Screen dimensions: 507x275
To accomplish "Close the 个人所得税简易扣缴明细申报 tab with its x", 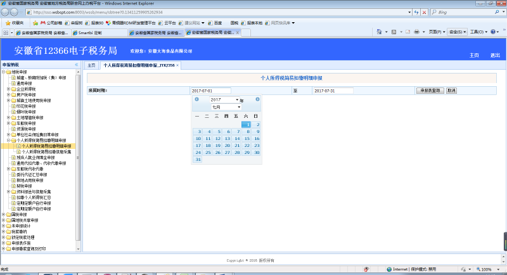I will [177, 65].
